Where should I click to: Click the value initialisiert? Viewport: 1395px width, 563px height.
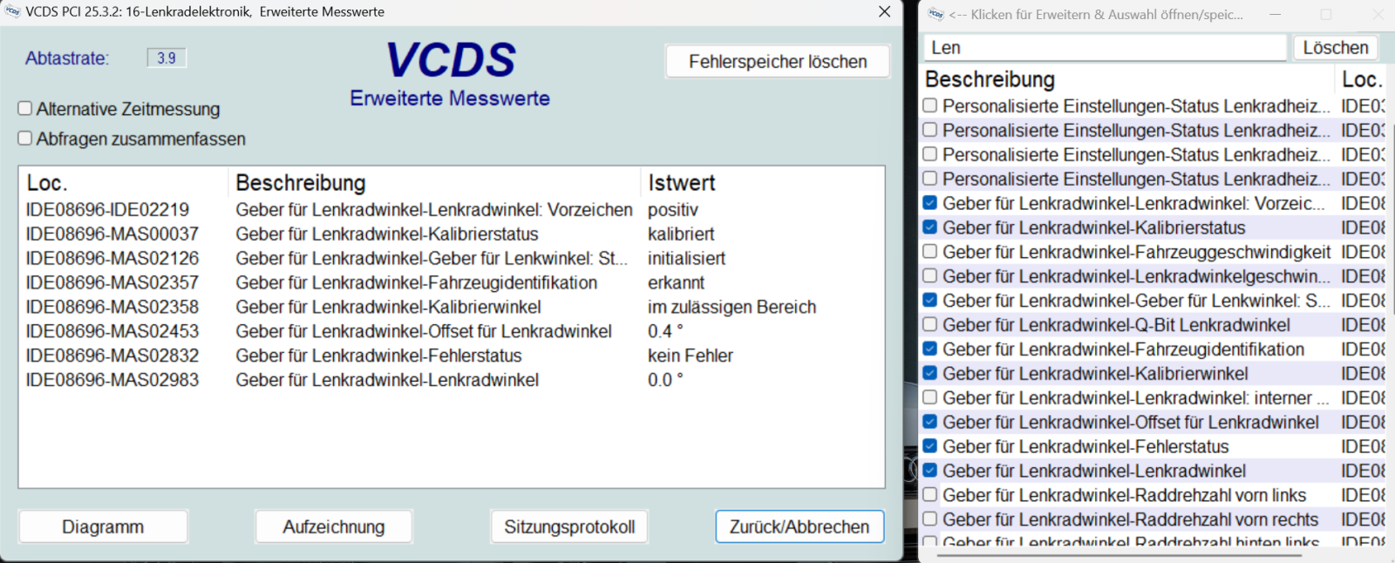(686, 258)
